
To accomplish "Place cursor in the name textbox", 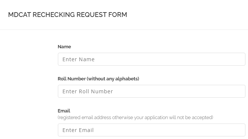I will click(151, 59).
